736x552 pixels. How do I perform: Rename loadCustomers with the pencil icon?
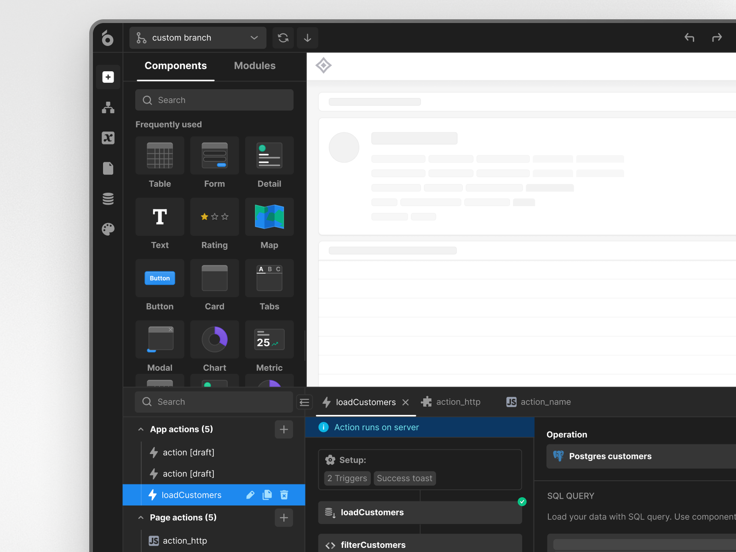pos(250,495)
